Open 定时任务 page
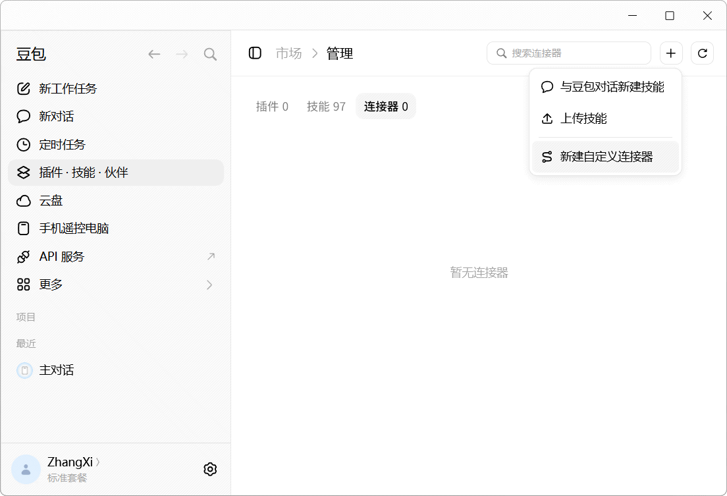 pos(116,145)
